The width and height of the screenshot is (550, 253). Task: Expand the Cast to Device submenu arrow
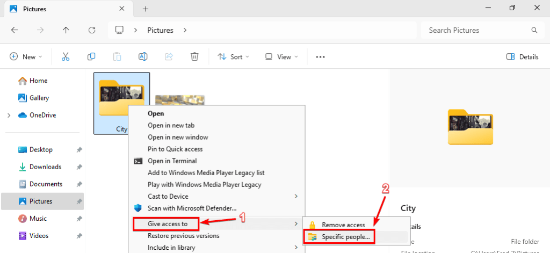pyautogui.click(x=296, y=196)
